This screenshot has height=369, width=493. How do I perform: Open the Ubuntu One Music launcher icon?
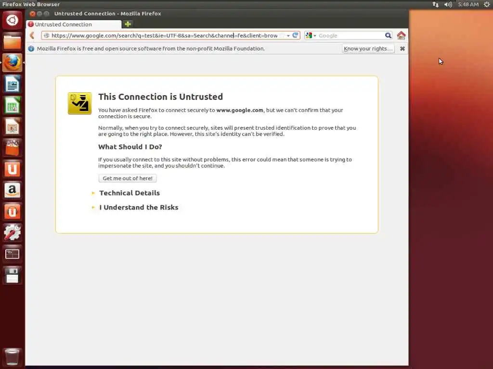[12, 212]
